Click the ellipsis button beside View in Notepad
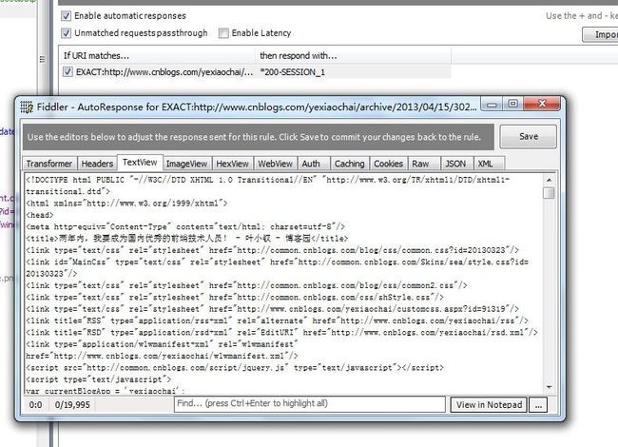 point(538,405)
